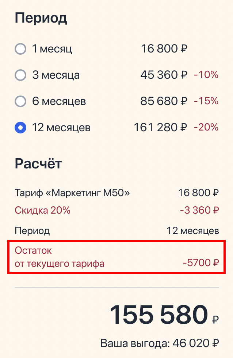Click the 16 800 ₽ price for 1 месяц
This screenshot has height=358, width=233.
tap(164, 48)
